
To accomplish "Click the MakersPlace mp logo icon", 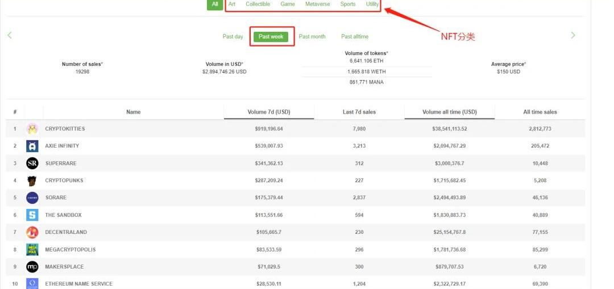I will pyautogui.click(x=32, y=267).
